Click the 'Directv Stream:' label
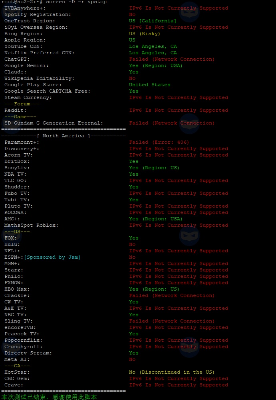 [28, 353]
